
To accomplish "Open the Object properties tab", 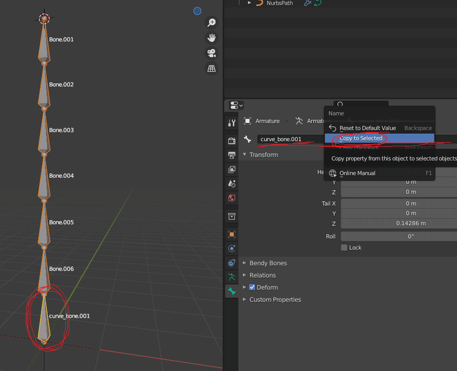I will pyautogui.click(x=232, y=234).
